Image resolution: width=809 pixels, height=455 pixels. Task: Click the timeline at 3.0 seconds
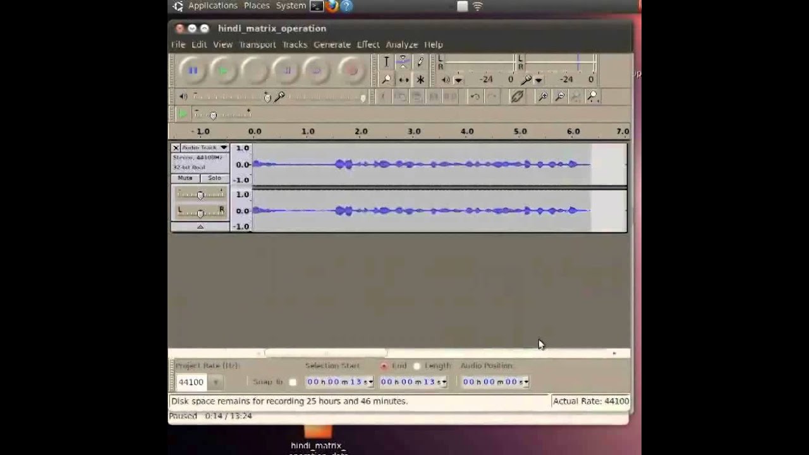(x=414, y=131)
